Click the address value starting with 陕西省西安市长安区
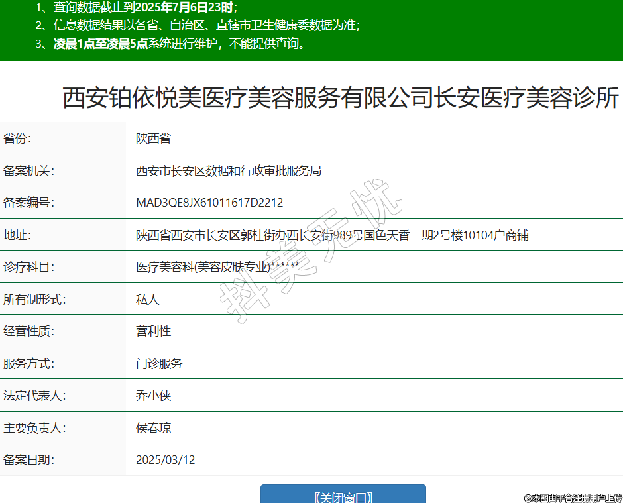Image resolution: width=623 pixels, height=503 pixels. 332,235
